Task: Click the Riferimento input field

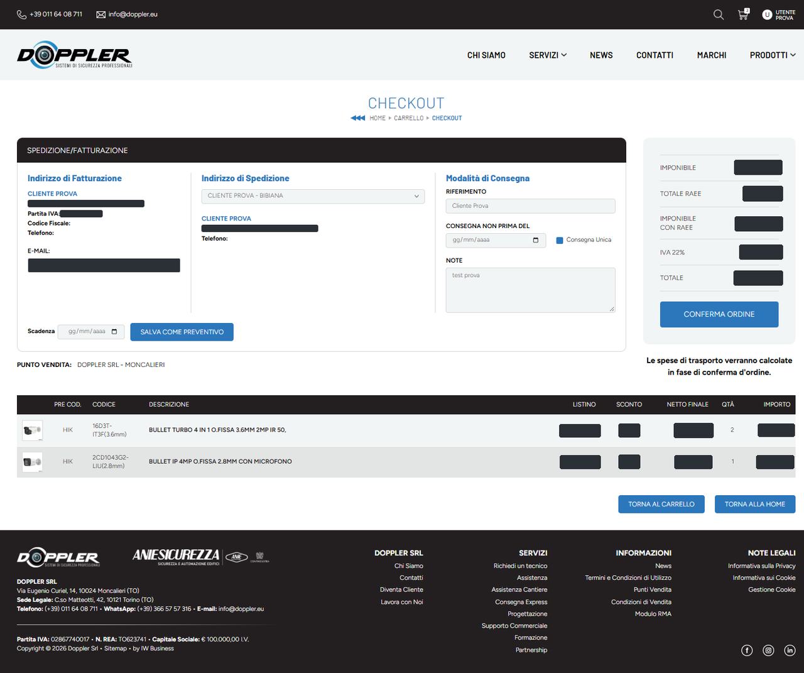Action: point(531,206)
